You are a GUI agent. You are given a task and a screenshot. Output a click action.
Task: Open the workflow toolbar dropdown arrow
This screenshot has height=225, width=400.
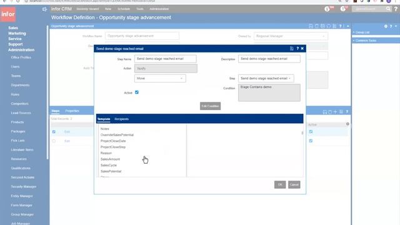click(x=348, y=26)
